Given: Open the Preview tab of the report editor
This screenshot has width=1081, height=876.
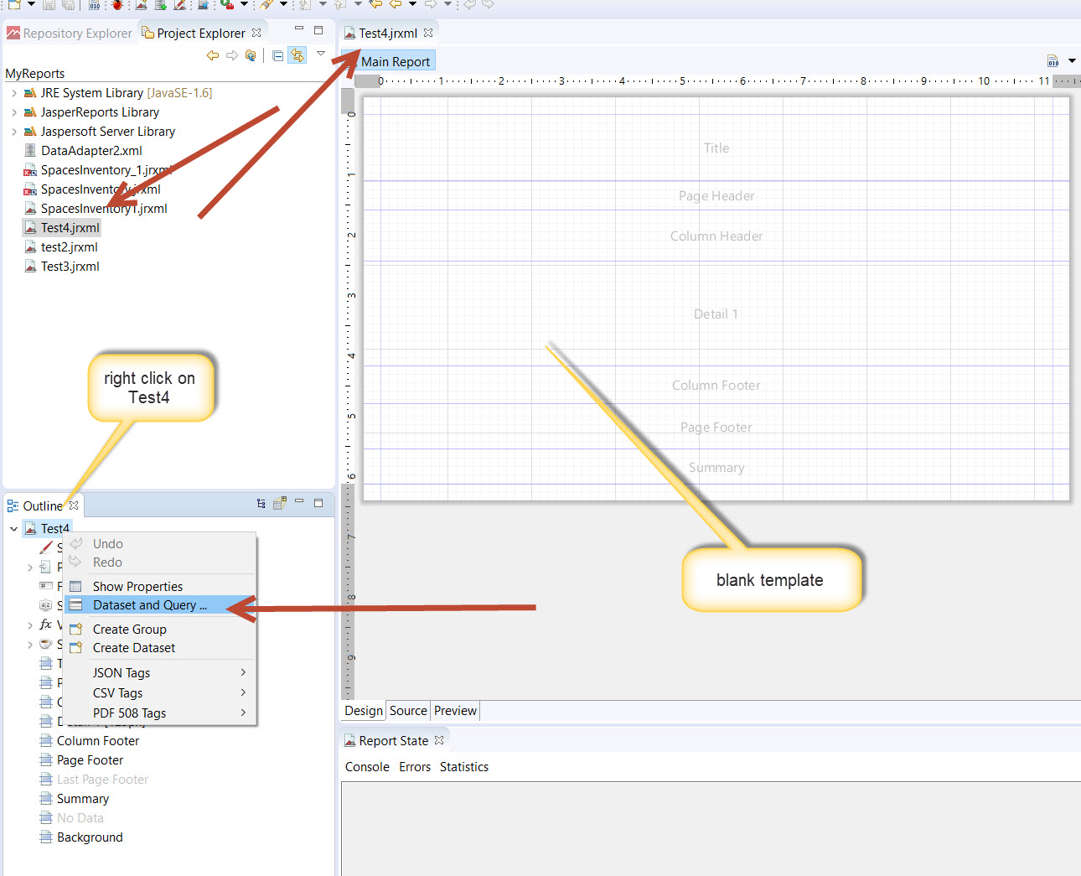Looking at the screenshot, I should (455, 711).
